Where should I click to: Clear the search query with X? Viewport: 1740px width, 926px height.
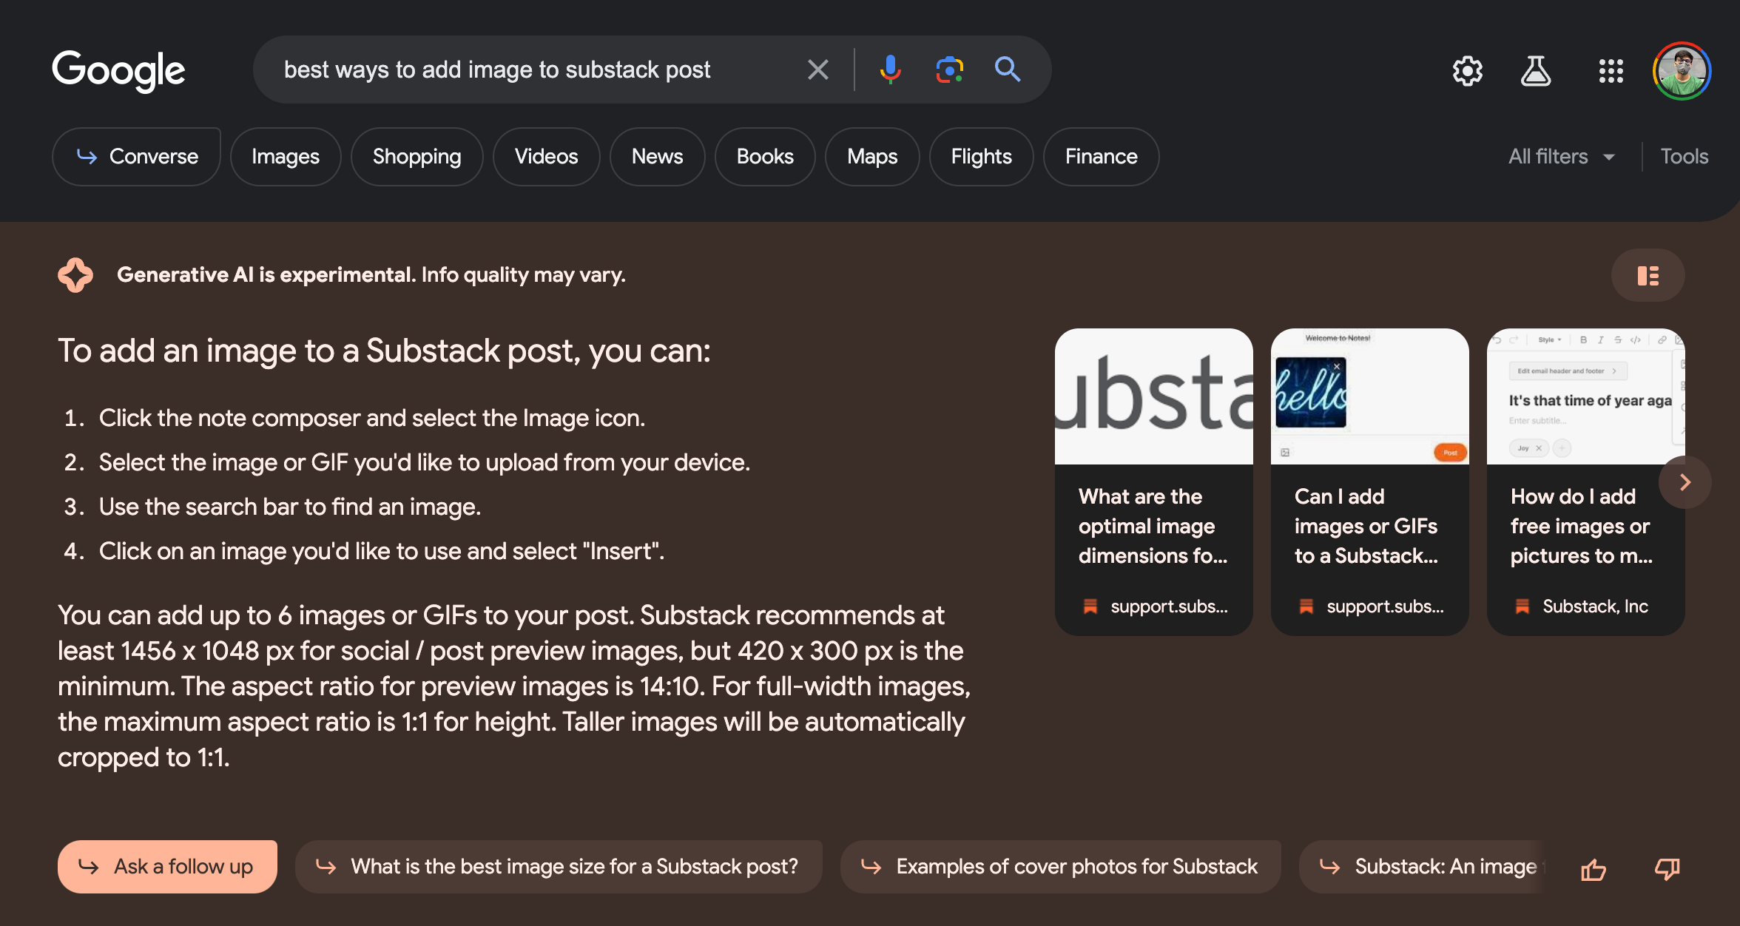[817, 70]
